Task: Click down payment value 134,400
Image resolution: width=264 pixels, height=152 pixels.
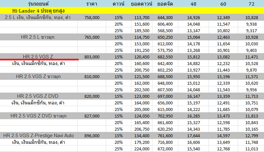Action: point(142,136)
